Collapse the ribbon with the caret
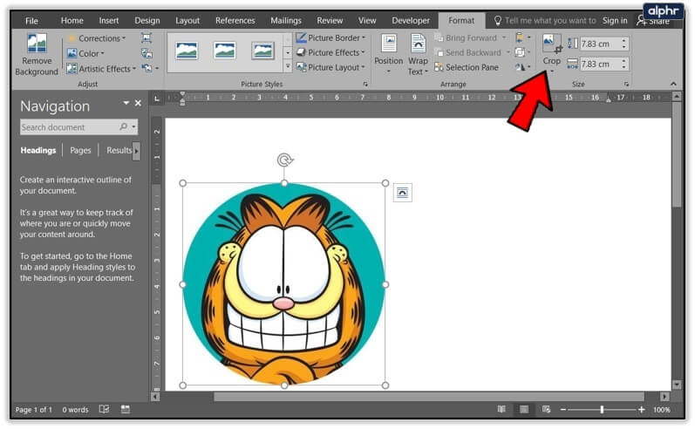The image size is (695, 429). [673, 84]
